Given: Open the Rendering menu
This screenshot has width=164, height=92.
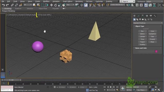Looking at the screenshot, I should coord(79,1).
